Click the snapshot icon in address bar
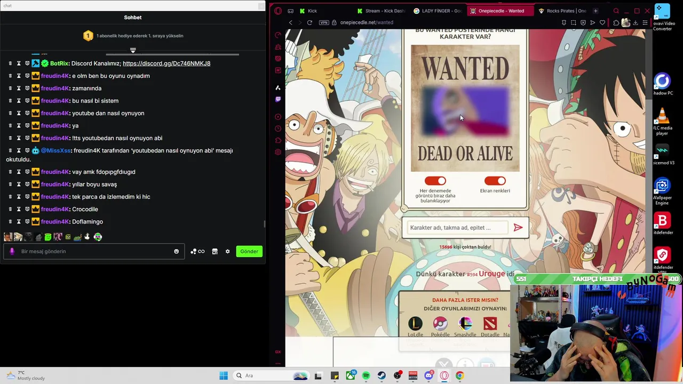 [573, 22]
